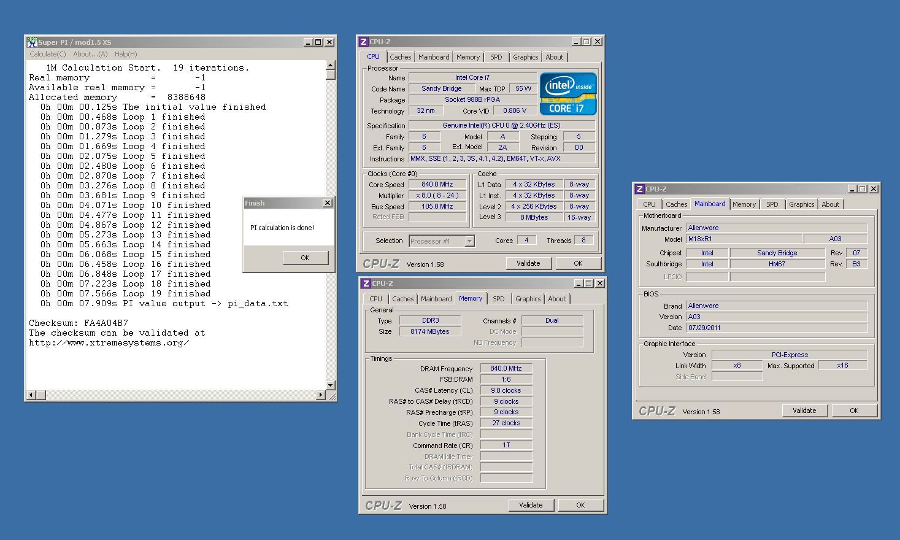Switch to Memory tab in the top CPU-Z window
This screenshot has width=900, height=540.
coord(468,57)
